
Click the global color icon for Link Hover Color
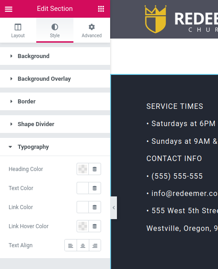[95, 226]
